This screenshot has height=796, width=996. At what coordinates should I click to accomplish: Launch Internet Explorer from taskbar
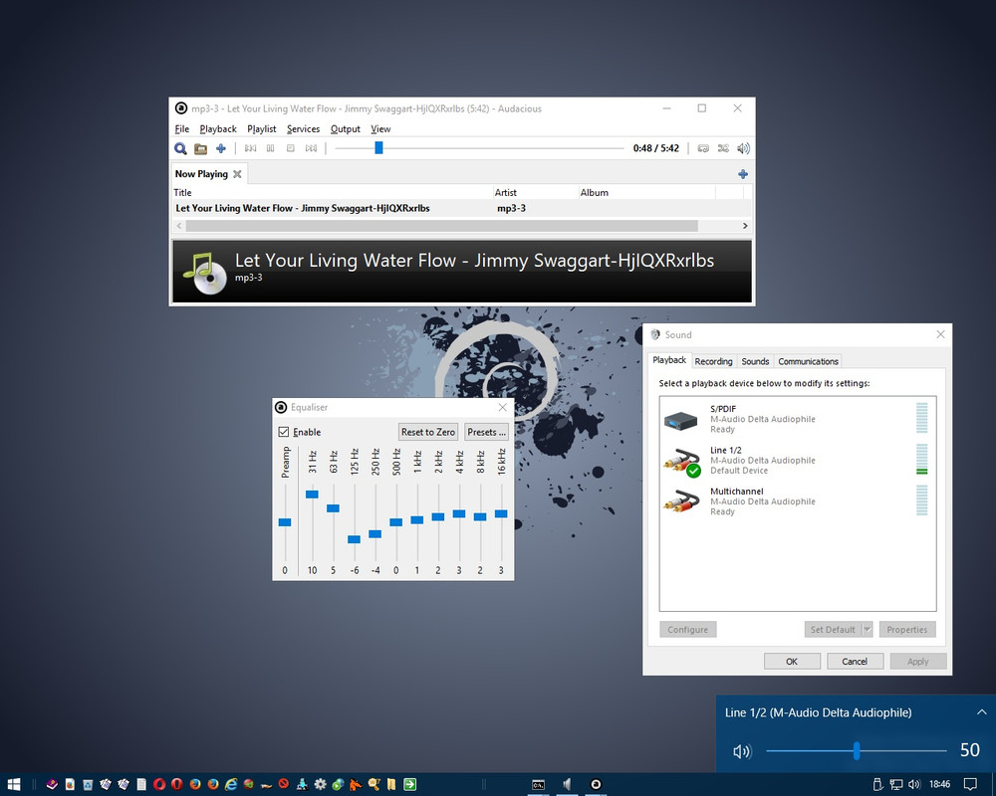(x=231, y=785)
